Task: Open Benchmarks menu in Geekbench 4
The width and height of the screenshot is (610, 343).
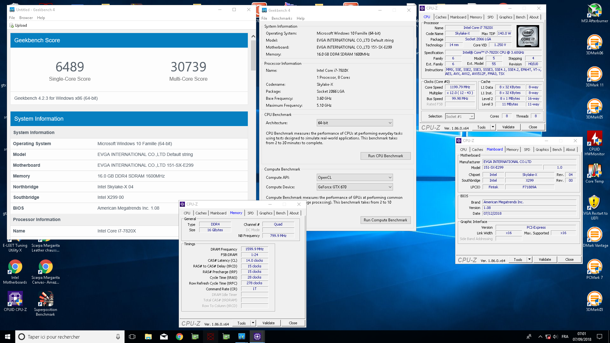Action: [x=282, y=18]
